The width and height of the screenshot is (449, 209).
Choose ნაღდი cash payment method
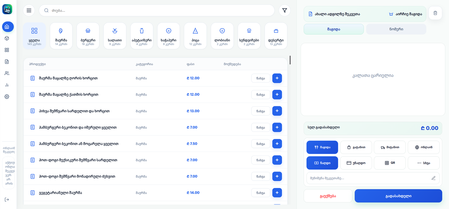click(x=322, y=163)
